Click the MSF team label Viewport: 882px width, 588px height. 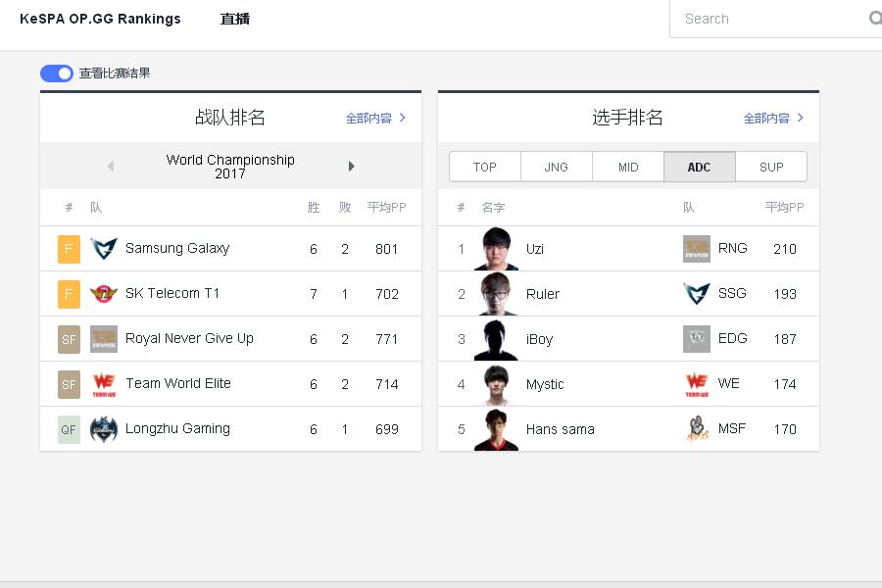click(732, 429)
